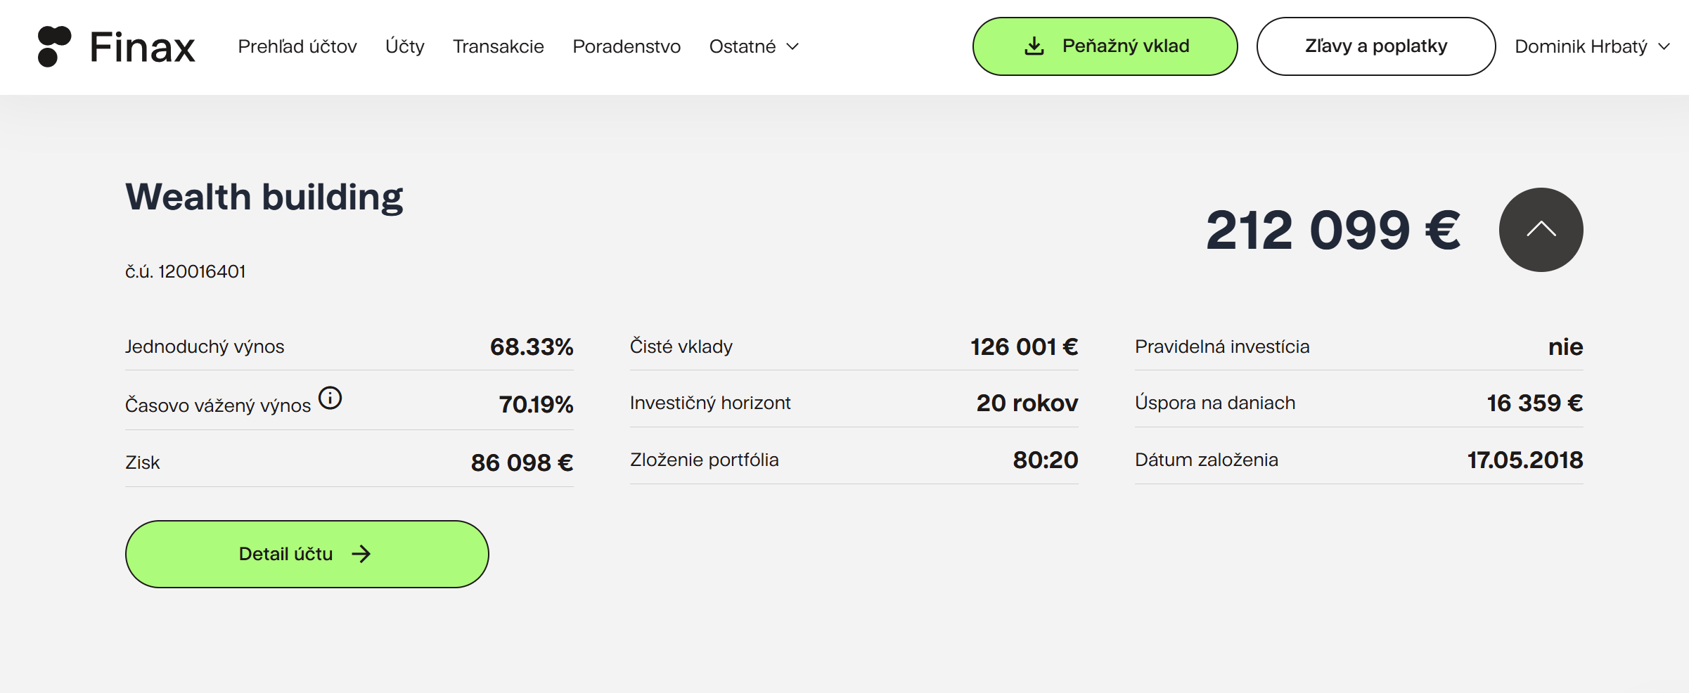Click the 212 099 € total balance
Screen dimensions: 1689x693
click(x=1332, y=230)
